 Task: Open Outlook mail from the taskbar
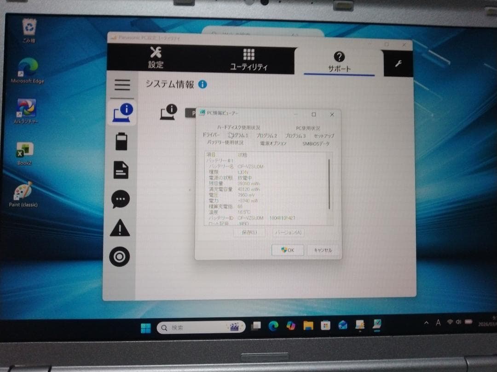343,325
